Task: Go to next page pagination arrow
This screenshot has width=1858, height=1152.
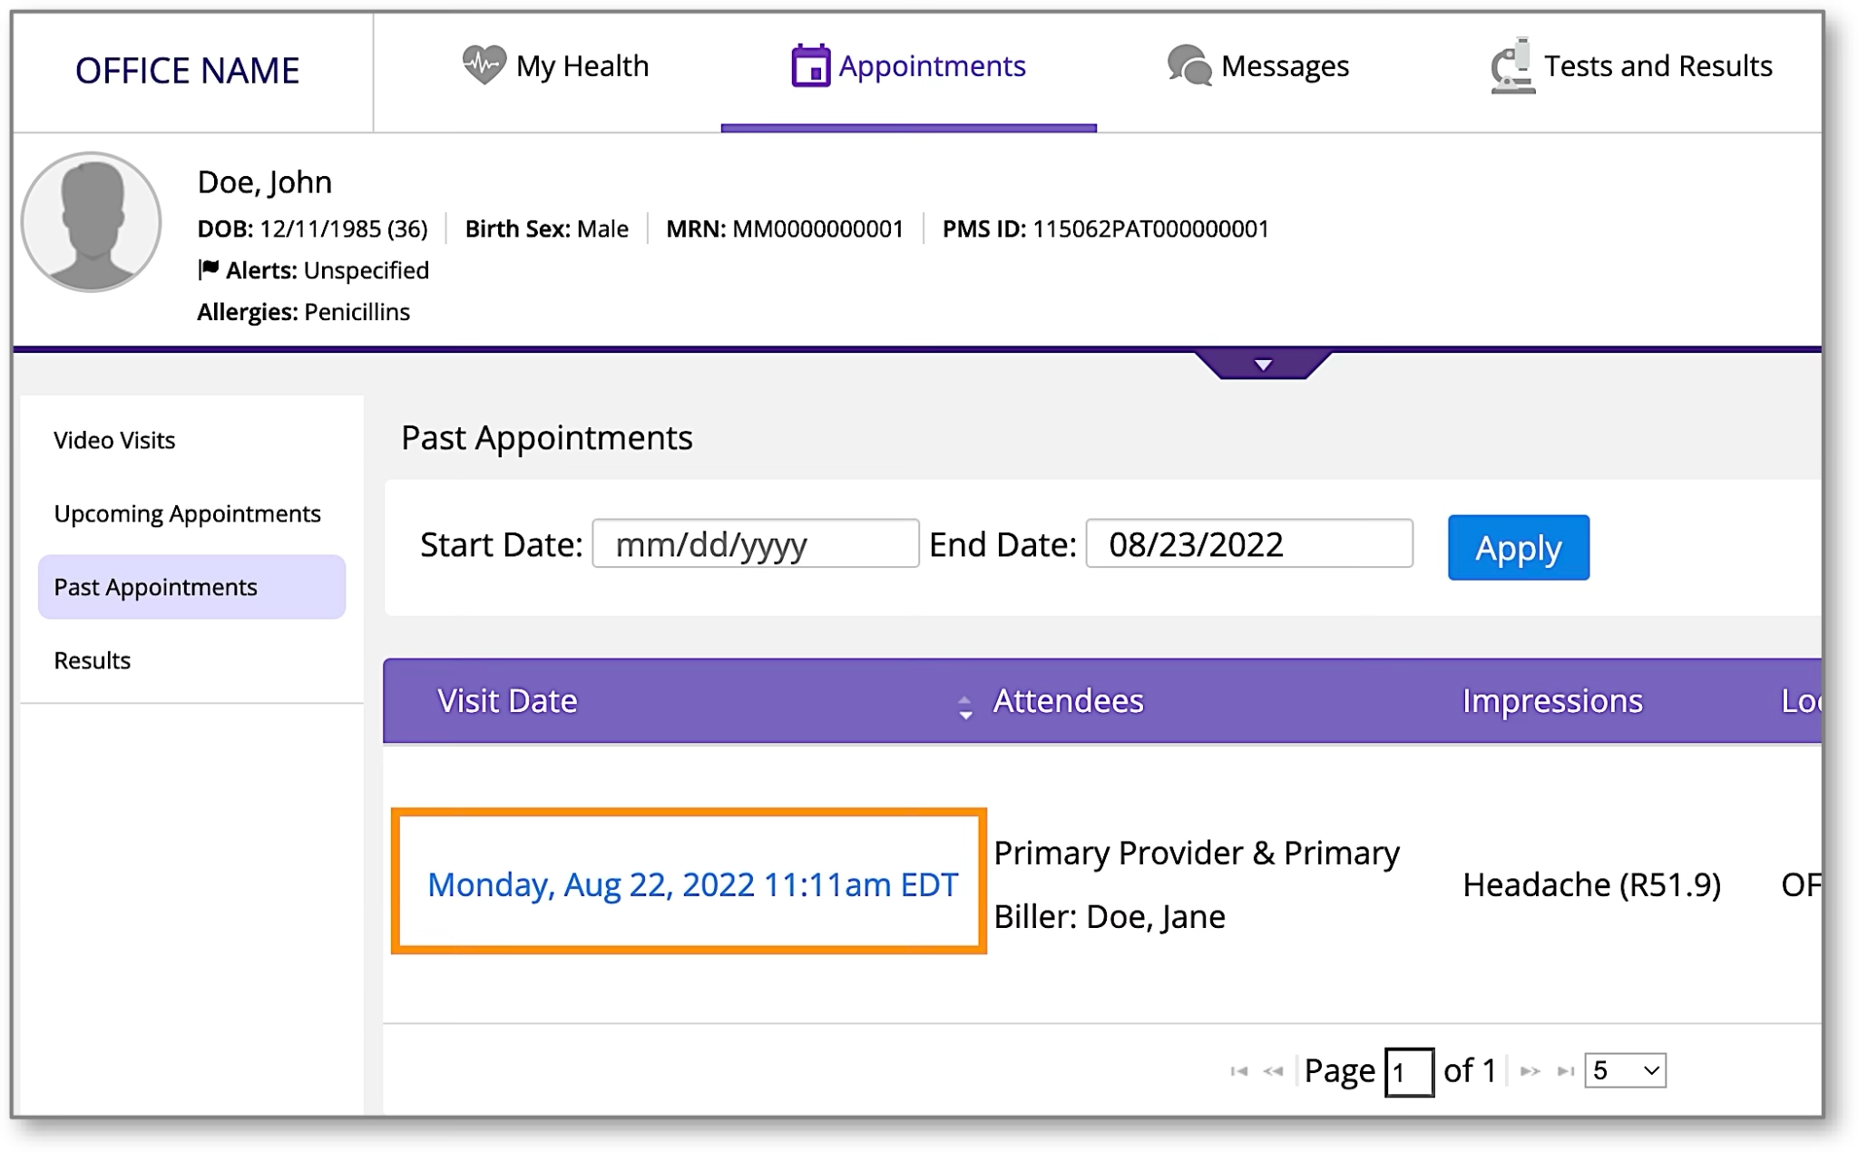Action: point(1530,1071)
